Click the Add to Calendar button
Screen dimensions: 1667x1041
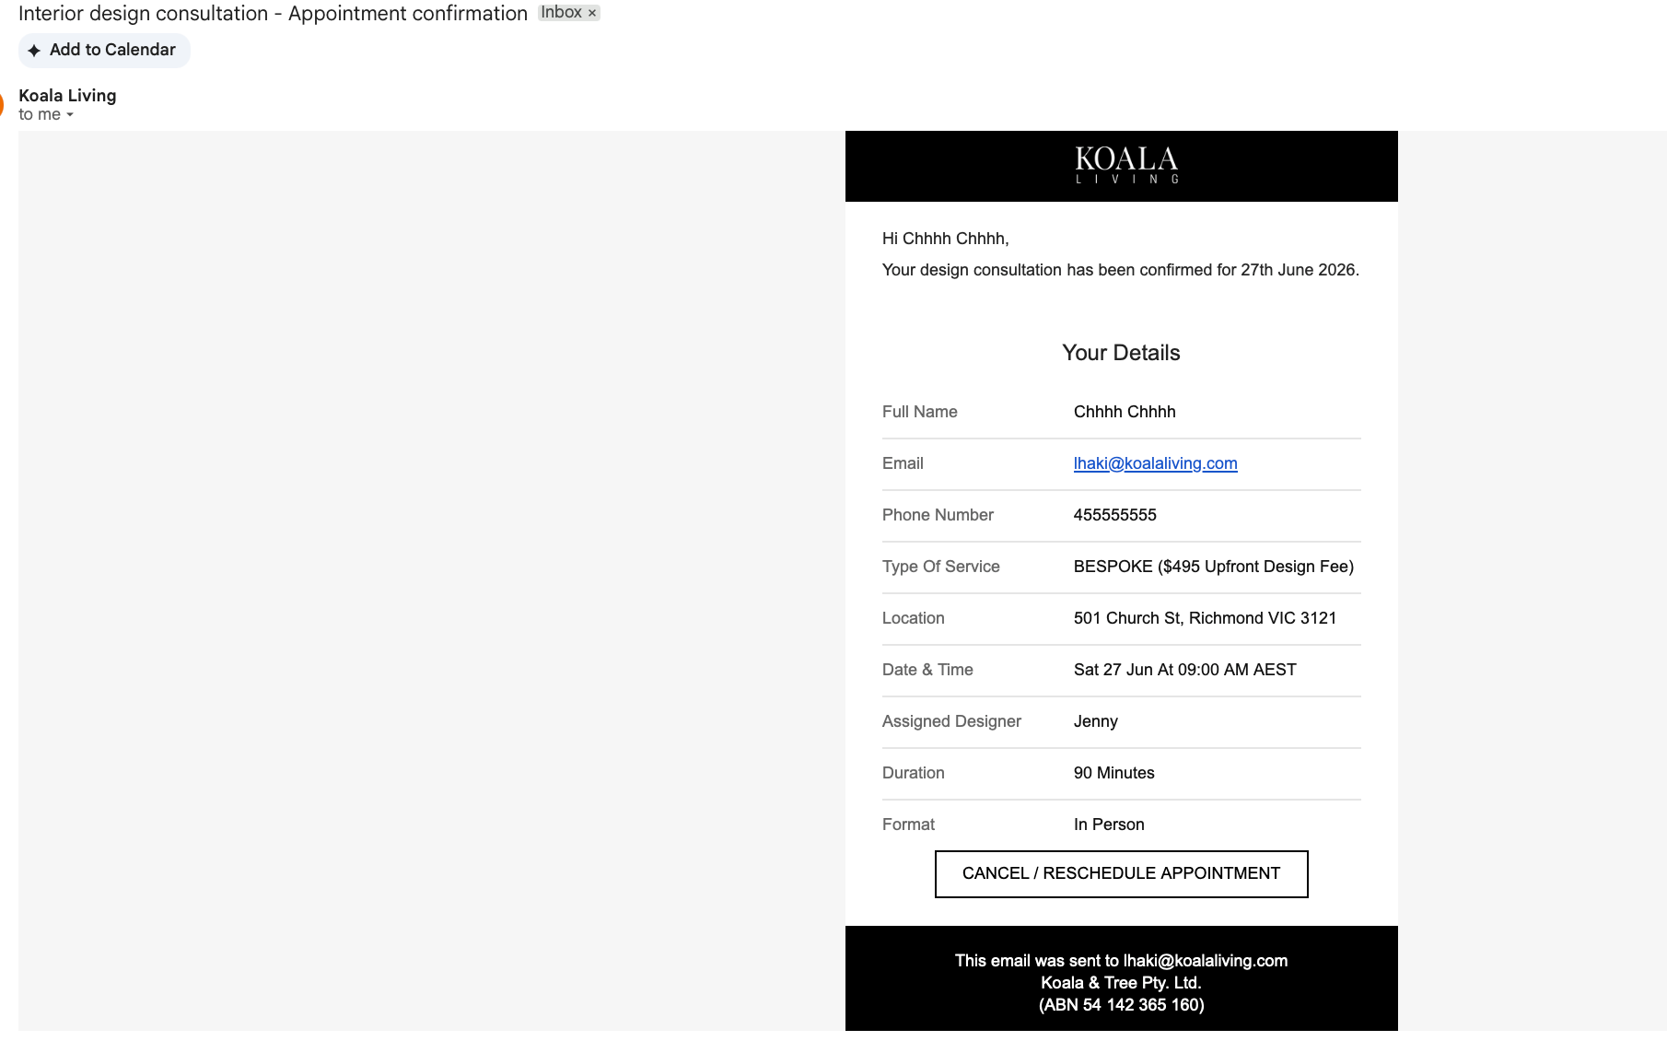pyautogui.click(x=104, y=51)
